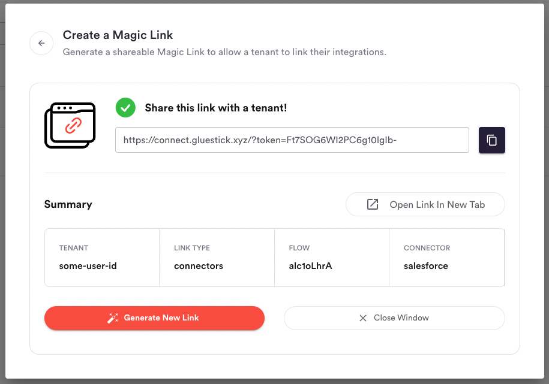Click the Create a Magic Link title
The width and height of the screenshot is (549, 384).
(x=118, y=35)
